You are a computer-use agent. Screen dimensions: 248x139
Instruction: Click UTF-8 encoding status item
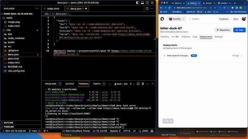(x=127, y=131)
